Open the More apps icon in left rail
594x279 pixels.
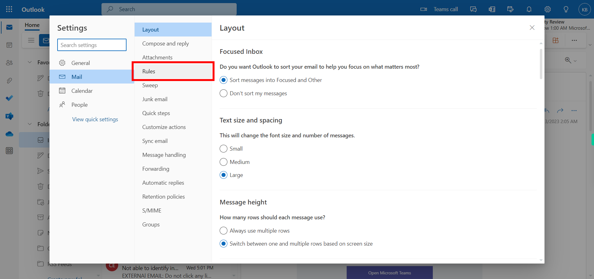point(9,151)
